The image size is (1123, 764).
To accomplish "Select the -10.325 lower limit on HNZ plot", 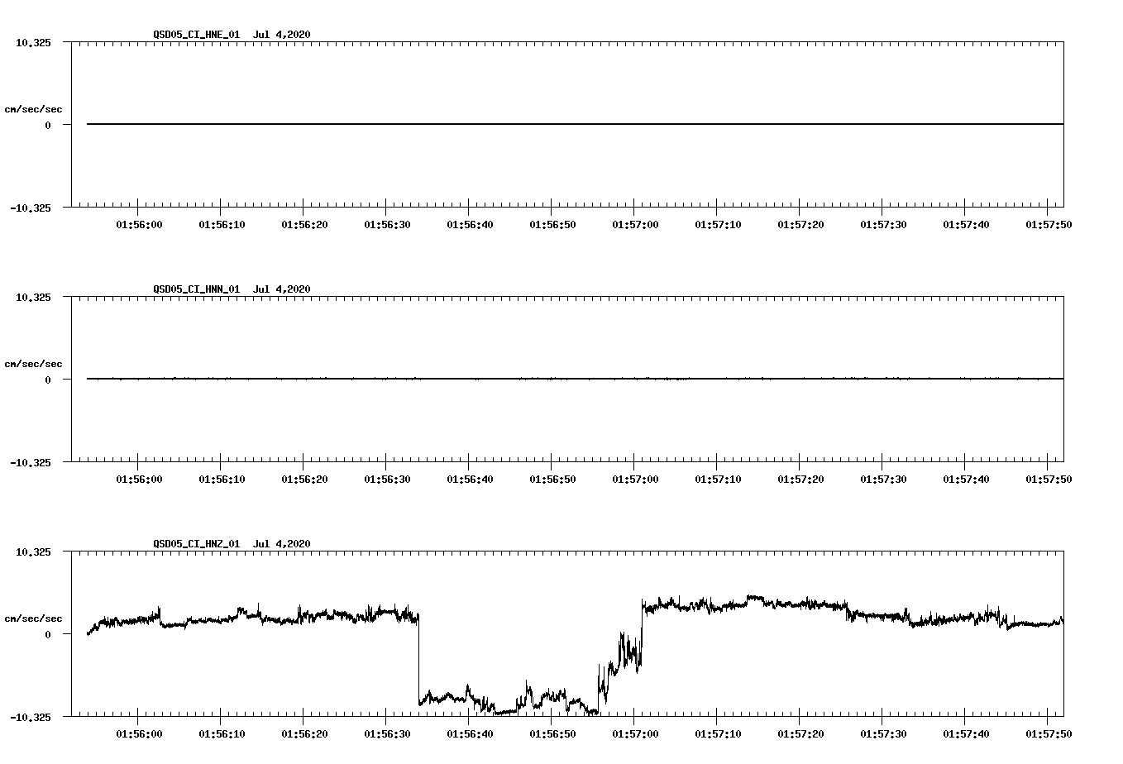I will [x=31, y=718].
